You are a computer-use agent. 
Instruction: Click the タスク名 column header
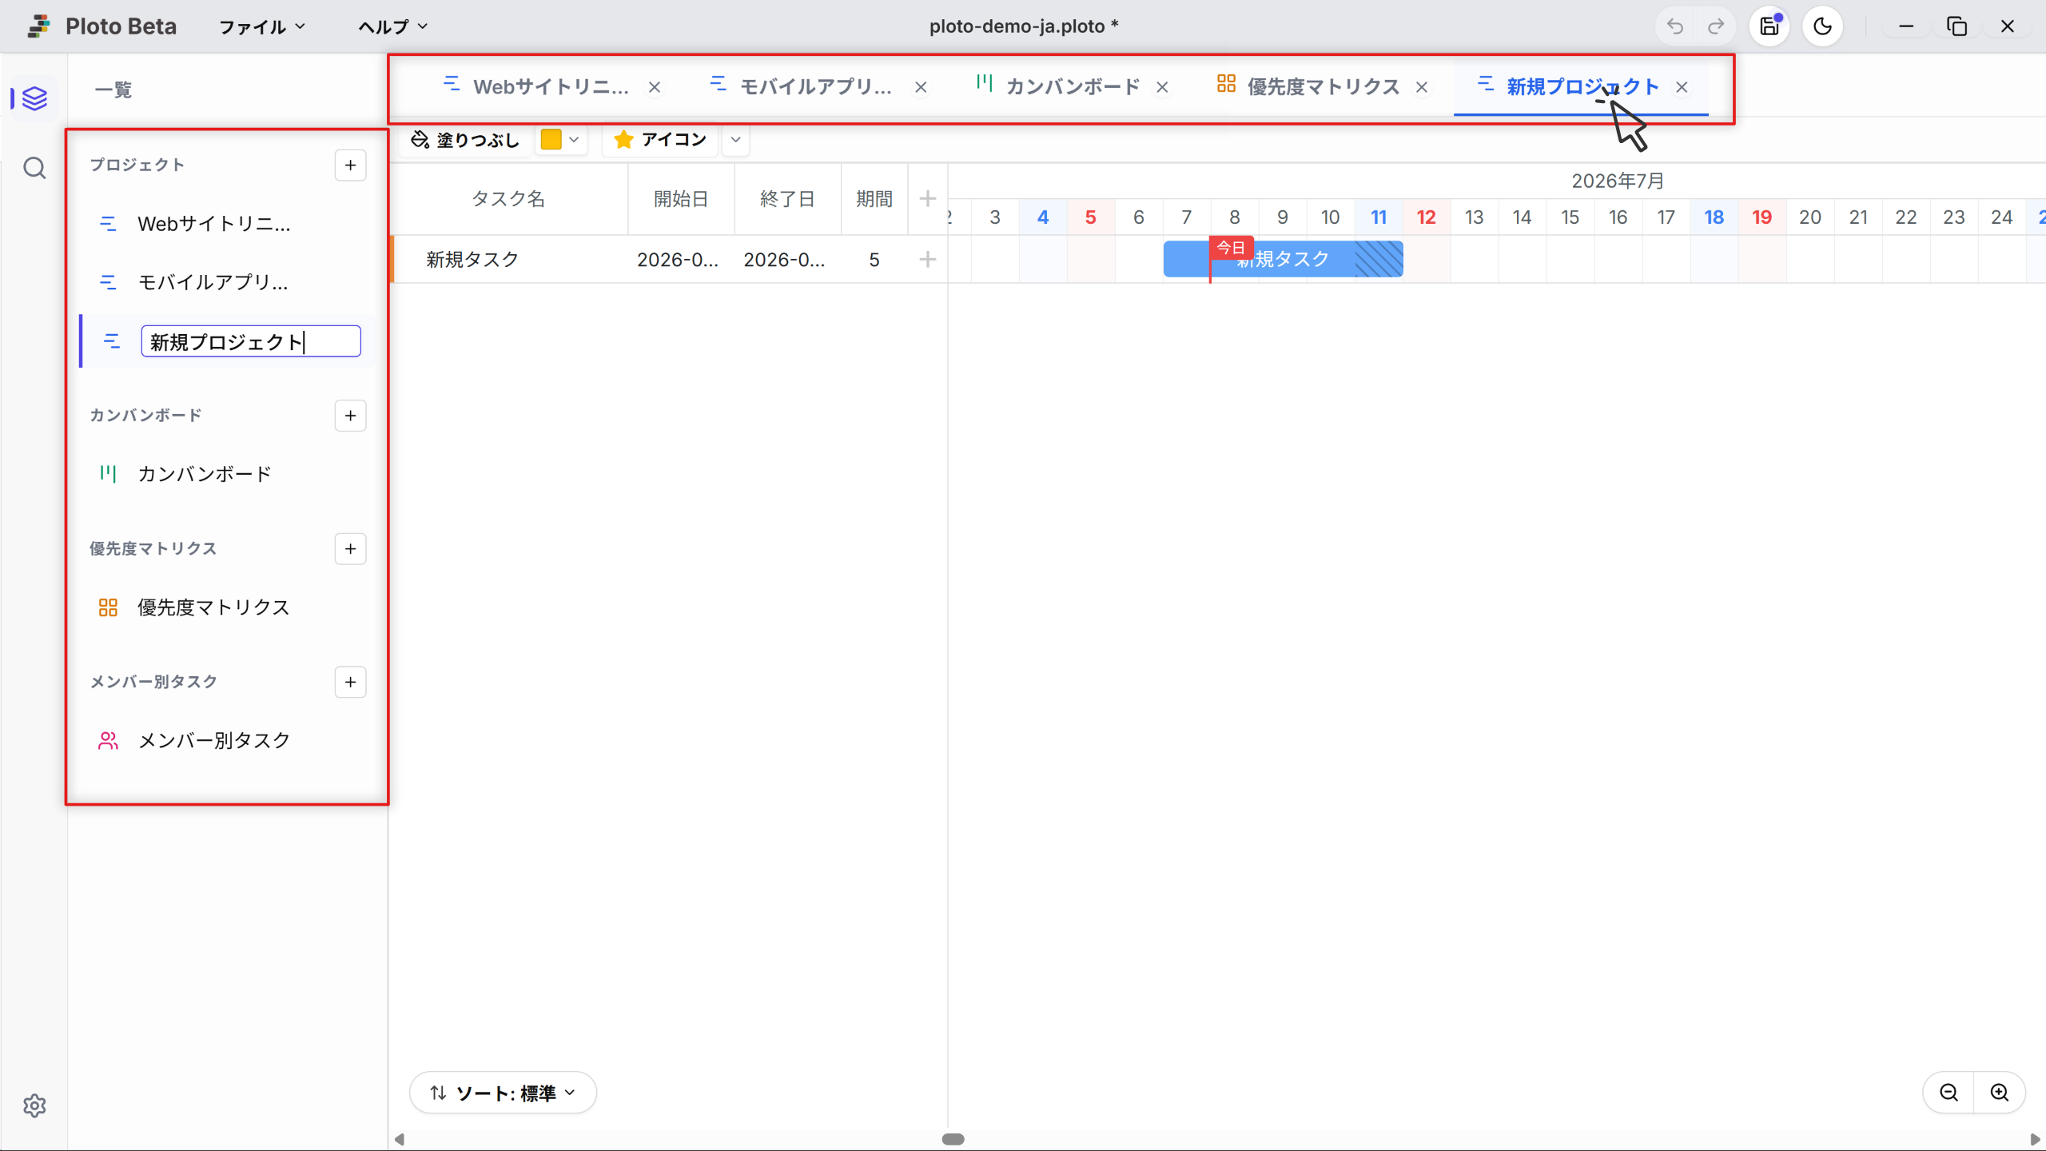pyautogui.click(x=509, y=198)
